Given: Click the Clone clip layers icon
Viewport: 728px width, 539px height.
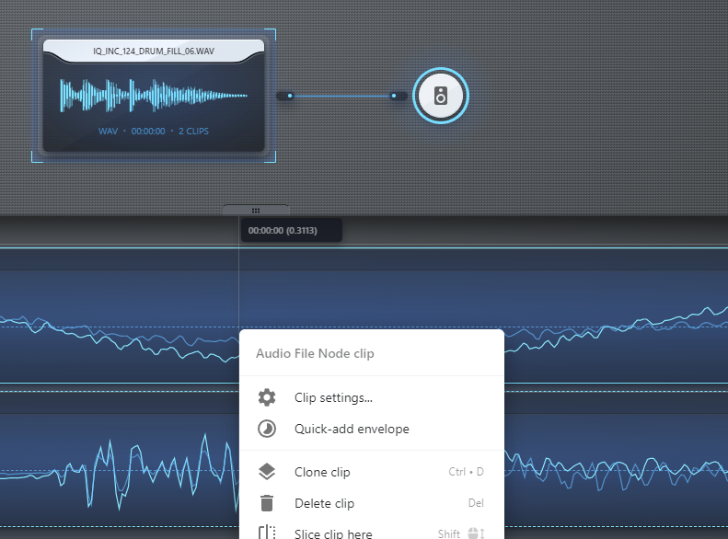Looking at the screenshot, I should point(267,472).
